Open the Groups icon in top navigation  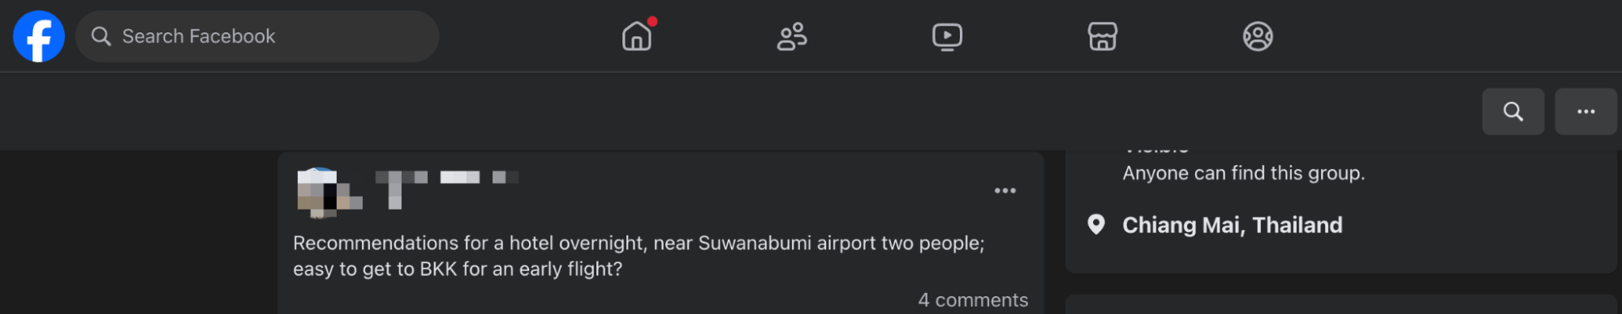(x=1258, y=36)
